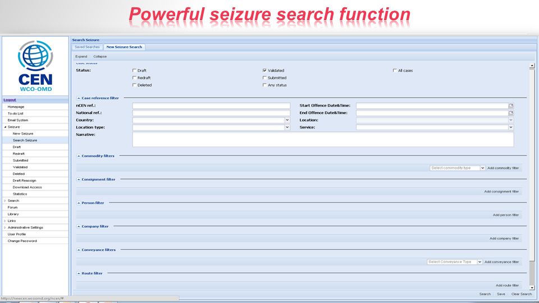Collapse the Conveyance filters section
This screenshot has height=303, width=539.
tap(79, 250)
